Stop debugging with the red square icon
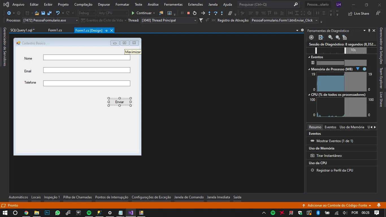 pos(188,13)
